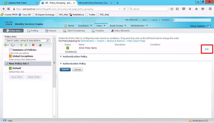Click the Logout link
The width and height of the screenshot is (214, 123).
(154, 20)
